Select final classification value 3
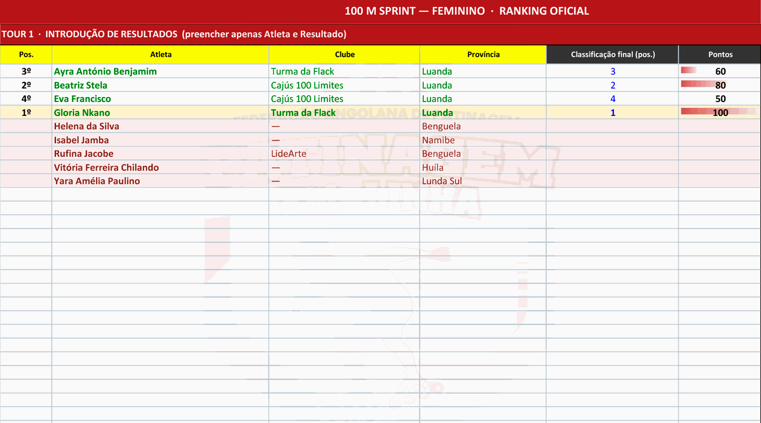 (x=613, y=71)
